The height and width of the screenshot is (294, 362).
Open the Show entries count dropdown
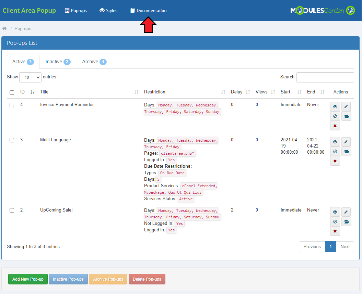click(30, 77)
